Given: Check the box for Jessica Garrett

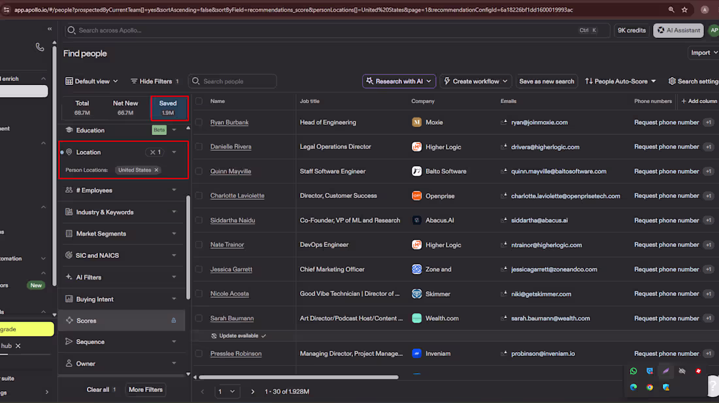Looking at the screenshot, I should (x=199, y=269).
